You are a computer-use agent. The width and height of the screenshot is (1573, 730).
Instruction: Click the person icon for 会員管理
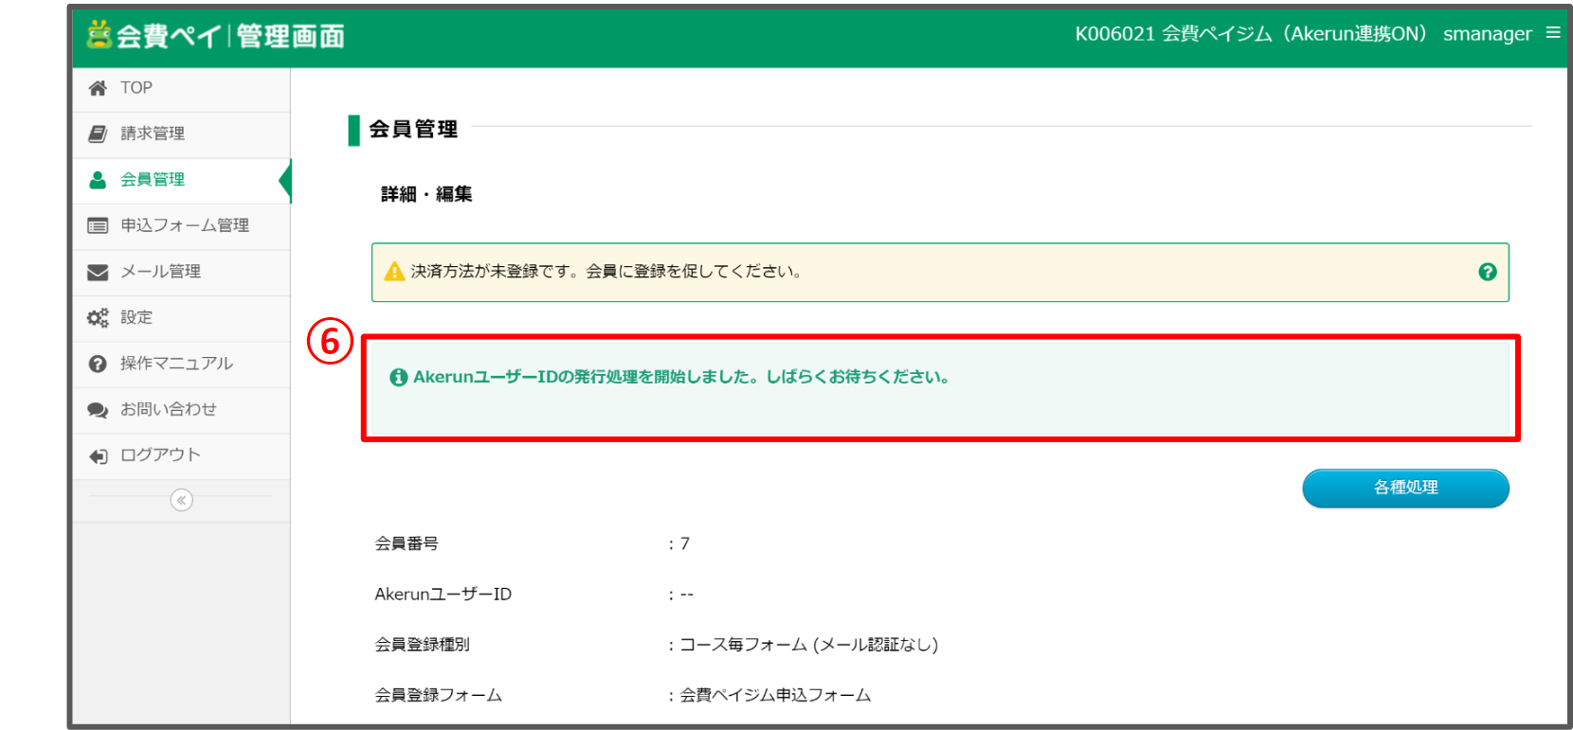(x=98, y=180)
